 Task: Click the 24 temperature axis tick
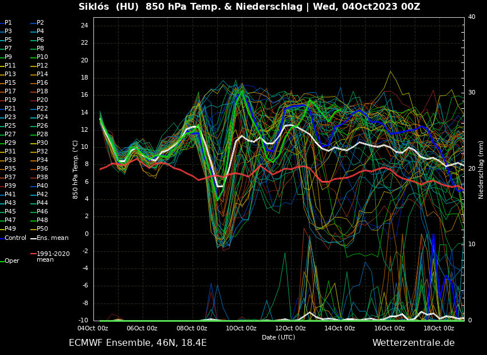pyautogui.click(x=84, y=26)
